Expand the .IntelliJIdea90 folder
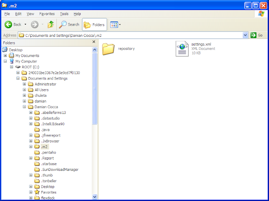The width and height of the screenshot is (269, 201). [31, 124]
